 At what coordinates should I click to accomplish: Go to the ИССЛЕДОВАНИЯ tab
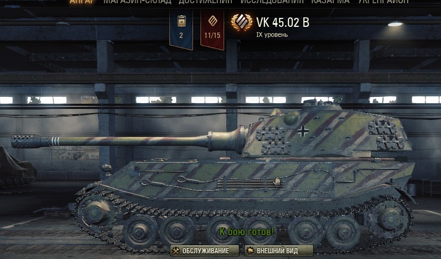[x=272, y=2]
